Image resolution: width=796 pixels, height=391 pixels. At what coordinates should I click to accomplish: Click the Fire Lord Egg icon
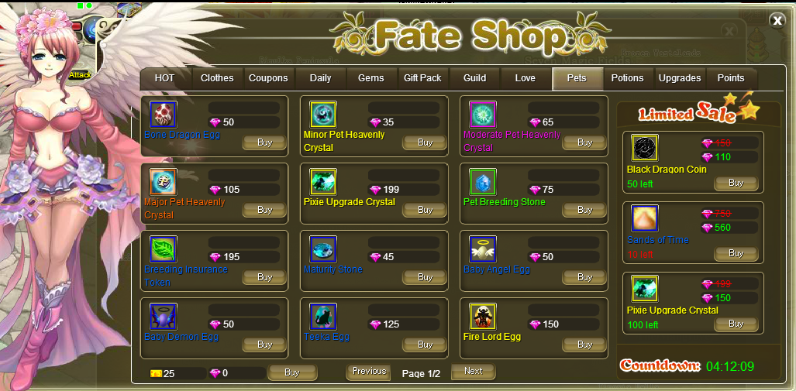point(483,317)
